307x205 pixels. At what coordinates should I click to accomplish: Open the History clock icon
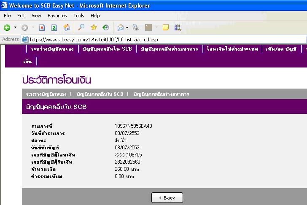click(106, 27)
